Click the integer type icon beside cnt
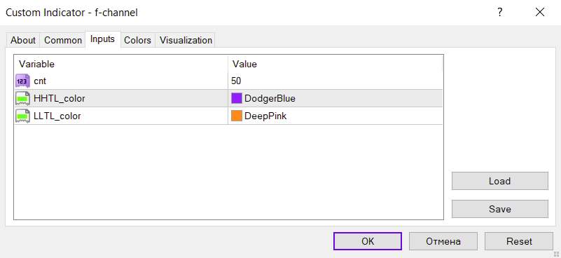This screenshot has width=561, height=258. (22, 81)
